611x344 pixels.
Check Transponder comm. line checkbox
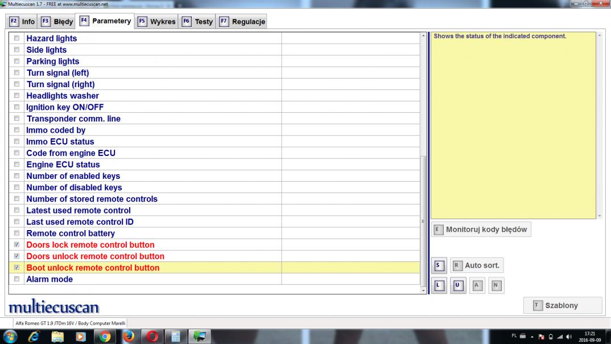coord(16,118)
